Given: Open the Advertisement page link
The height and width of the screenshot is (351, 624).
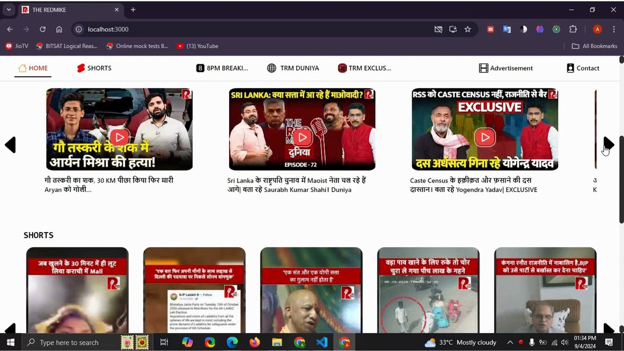Looking at the screenshot, I should (506, 68).
